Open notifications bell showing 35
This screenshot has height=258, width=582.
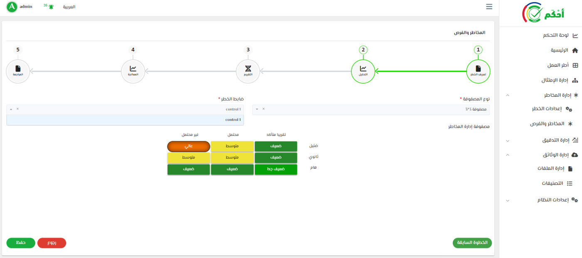[x=51, y=7]
